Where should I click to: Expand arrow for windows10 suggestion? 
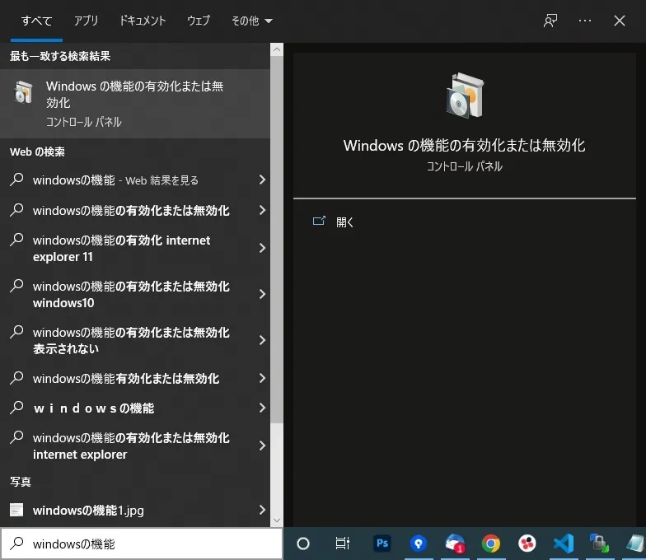point(262,294)
